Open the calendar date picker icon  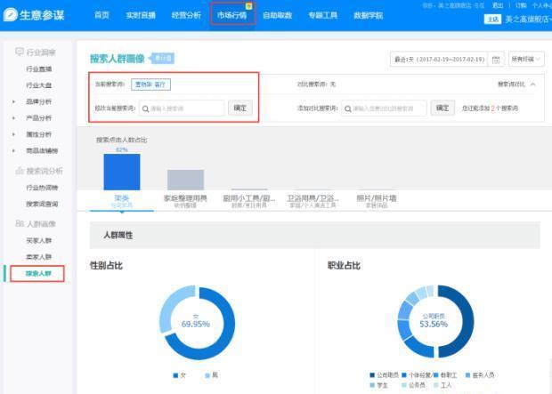[x=496, y=60]
